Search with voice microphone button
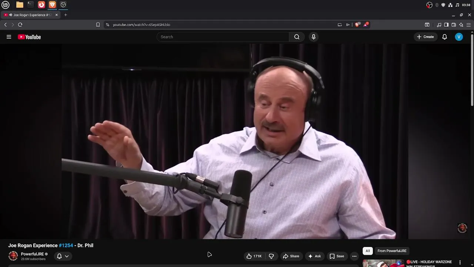Viewport: 474px width, 267px height. click(313, 37)
